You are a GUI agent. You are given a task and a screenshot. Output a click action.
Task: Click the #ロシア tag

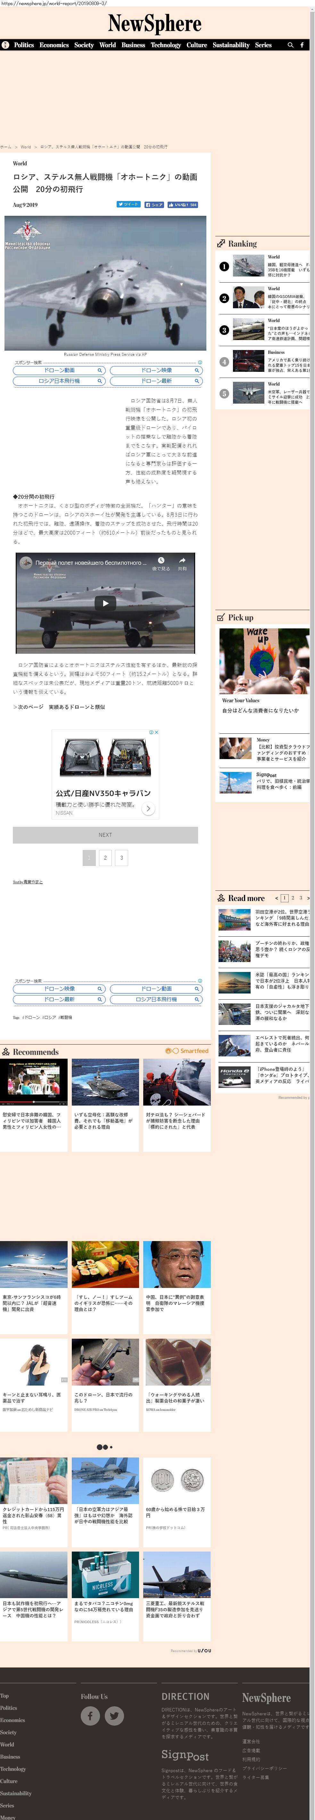tap(49, 1017)
